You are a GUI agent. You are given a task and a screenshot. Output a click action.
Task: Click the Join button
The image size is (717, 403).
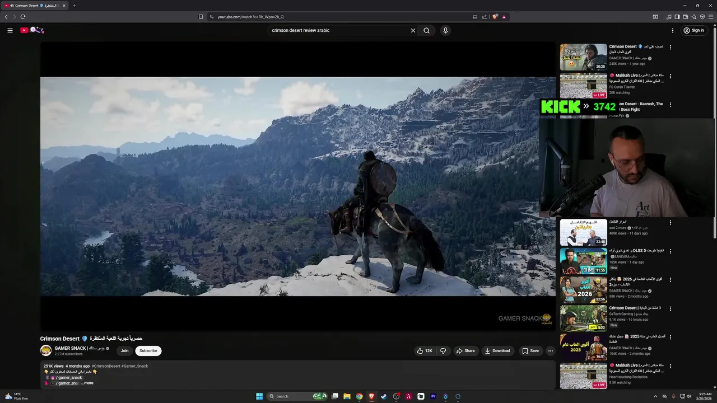pyautogui.click(x=124, y=351)
